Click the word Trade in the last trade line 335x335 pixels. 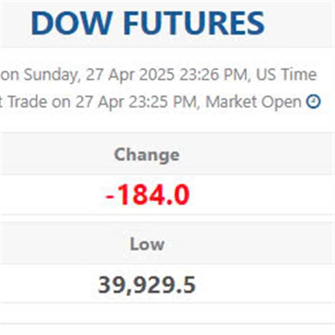click(27, 102)
